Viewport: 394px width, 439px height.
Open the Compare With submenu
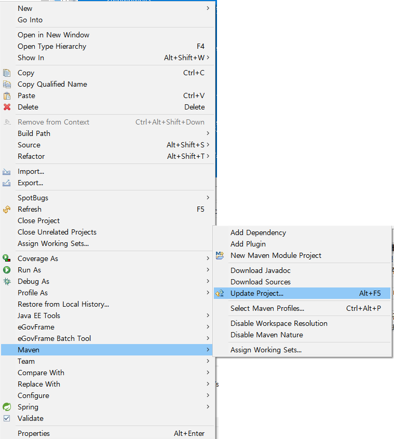pyautogui.click(x=107, y=373)
